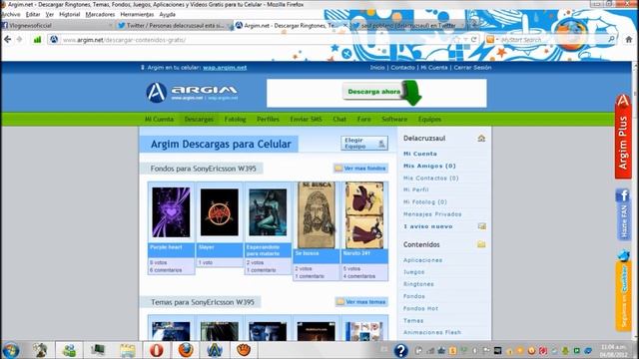Open the sticky notes taskbar icon
Image resolution: width=639 pixels, height=359 pixels.
(x=128, y=350)
